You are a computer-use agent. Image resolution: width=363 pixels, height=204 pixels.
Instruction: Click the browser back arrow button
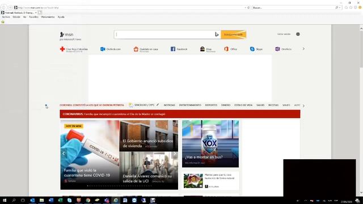click(x=3, y=7)
